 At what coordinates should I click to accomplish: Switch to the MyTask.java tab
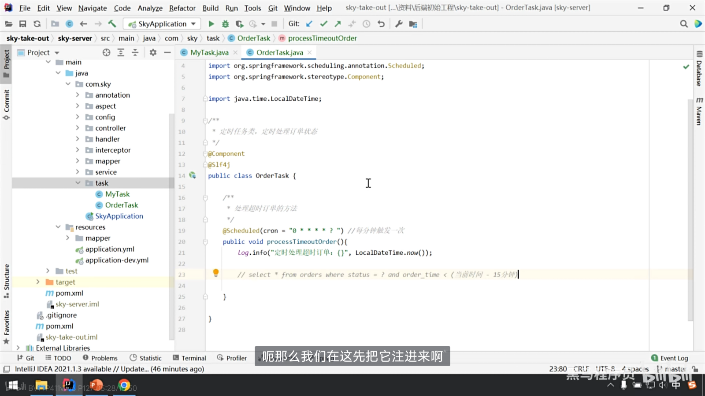[209, 52]
